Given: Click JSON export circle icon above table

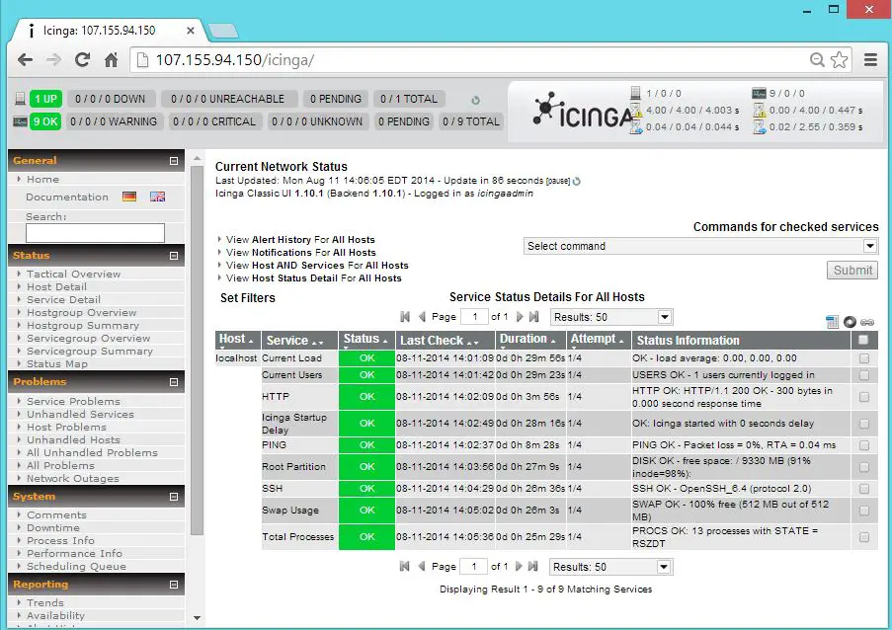Looking at the screenshot, I should pyautogui.click(x=850, y=322).
